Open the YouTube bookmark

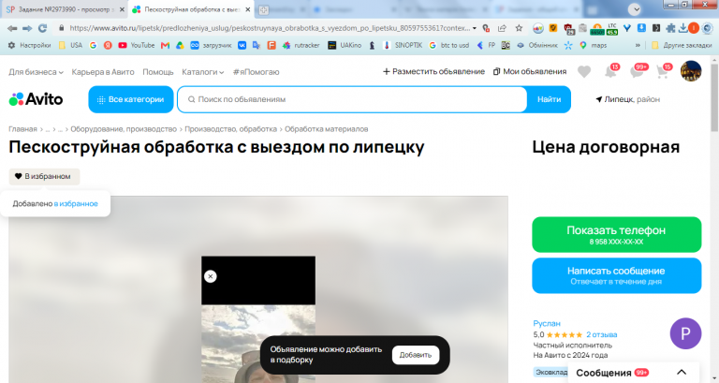136,45
